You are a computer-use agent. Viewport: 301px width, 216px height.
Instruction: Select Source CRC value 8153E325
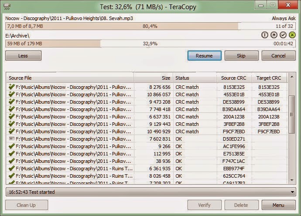click(x=234, y=87)
